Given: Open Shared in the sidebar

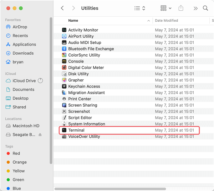Looking at the screenshot, I should [x=16, y=107].
